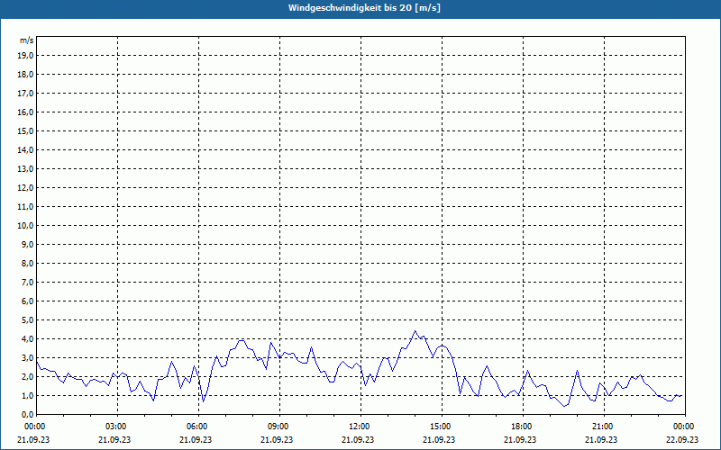Select the 13,0 y-axis value
Image resolution: width=721 pixels, height=450 pixels.
[25, 168]
